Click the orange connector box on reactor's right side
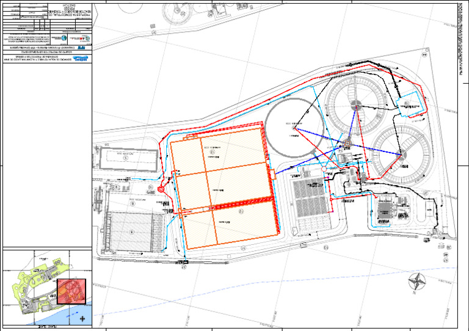Screen dimensions: 469x331 click(272, 174)
